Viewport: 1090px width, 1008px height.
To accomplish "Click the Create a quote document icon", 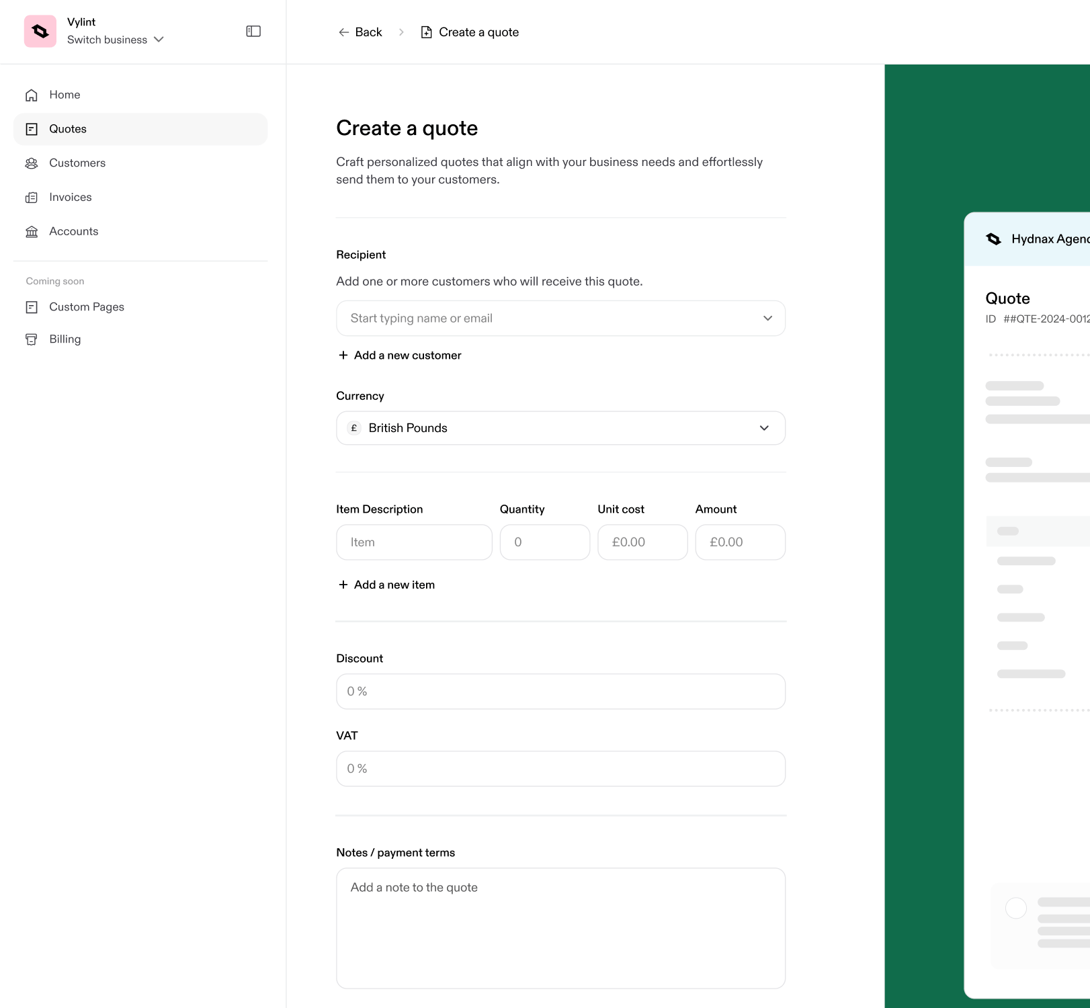I will click(427, 32).
